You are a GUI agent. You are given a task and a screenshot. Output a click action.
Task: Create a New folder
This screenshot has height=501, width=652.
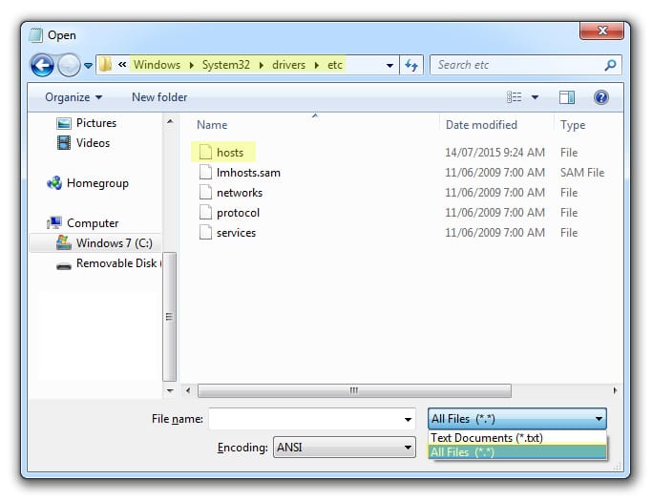(159, 97)
